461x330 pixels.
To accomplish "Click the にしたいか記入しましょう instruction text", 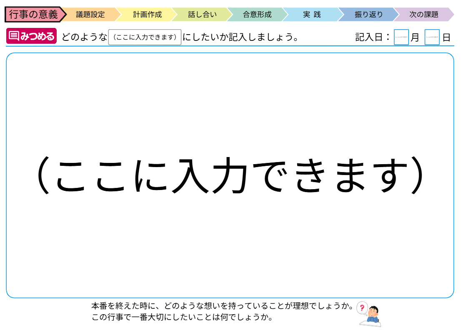I will [x=241, y=37].
